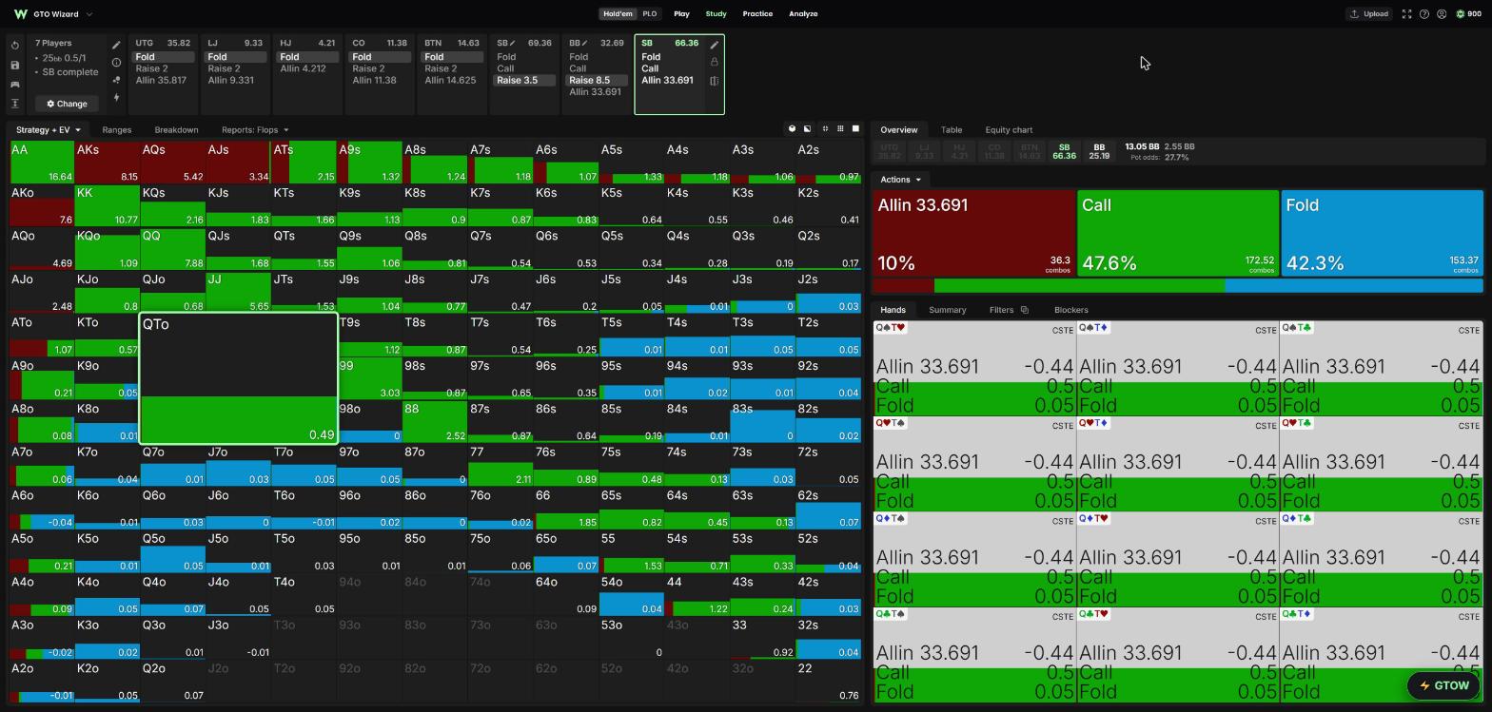Open the fullscreen icon in the top bar
1492x712 pixels.
[1406, 14]
